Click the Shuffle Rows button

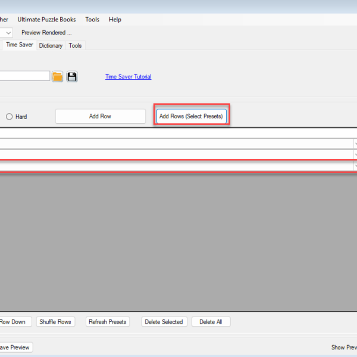click(x=55, y=322)
